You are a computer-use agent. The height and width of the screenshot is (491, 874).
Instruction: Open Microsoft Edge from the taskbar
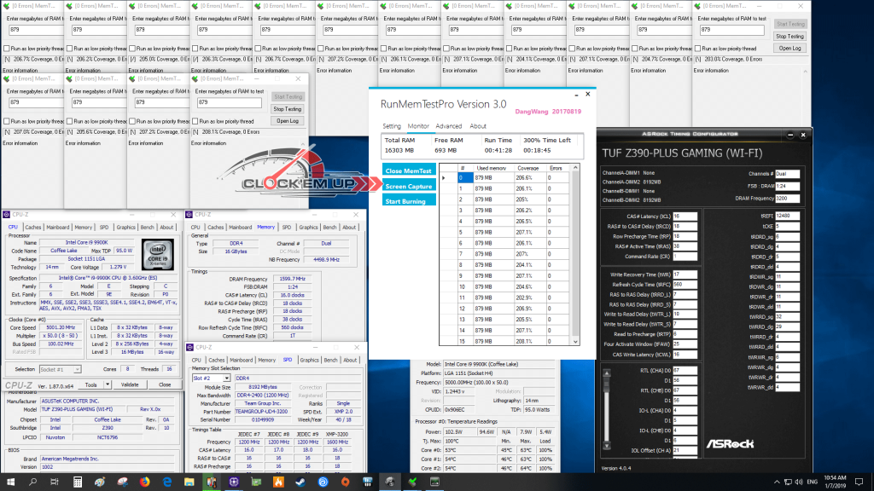(x=167, y=482)
